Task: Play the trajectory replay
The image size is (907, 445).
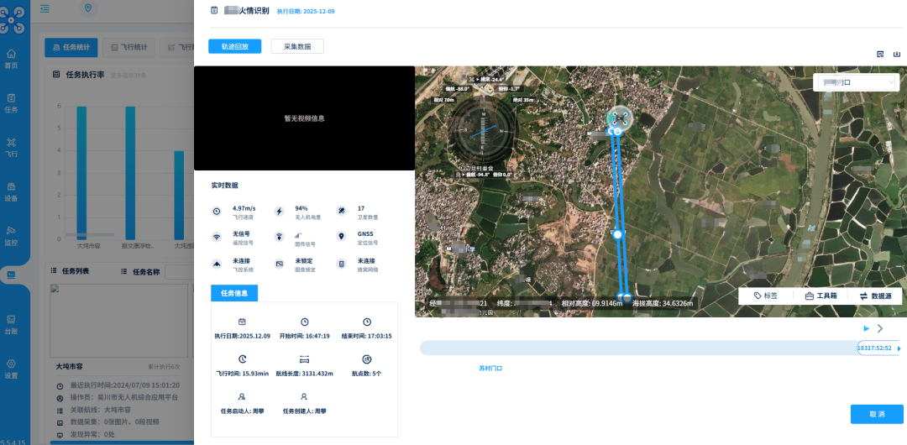Action: coord(866,328)
